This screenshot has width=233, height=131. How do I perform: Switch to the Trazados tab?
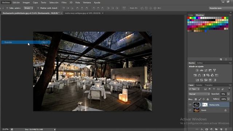[209, 85]
